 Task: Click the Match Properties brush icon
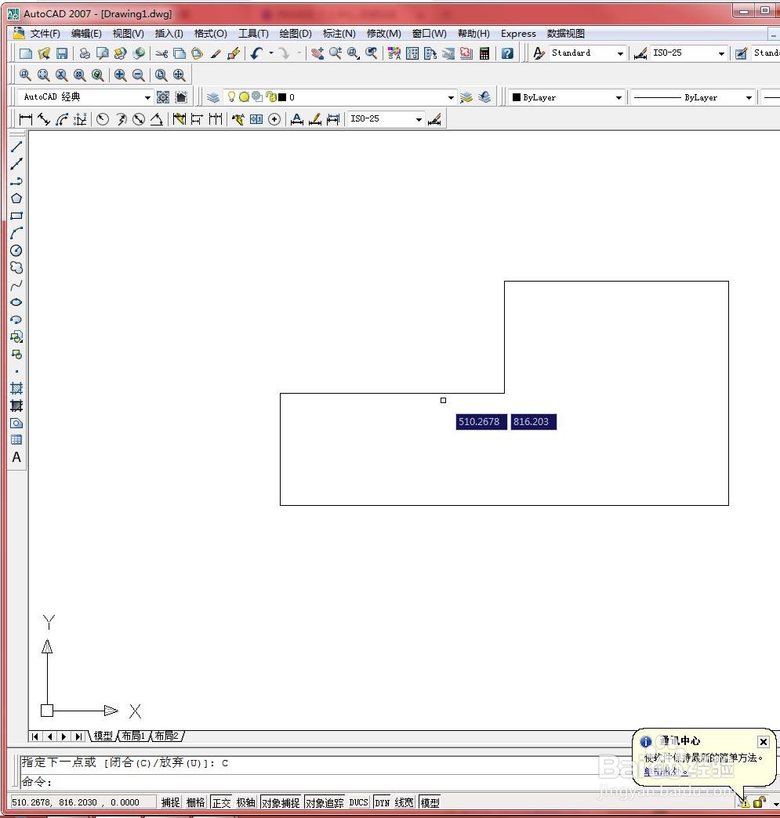[x=216, y=53]
